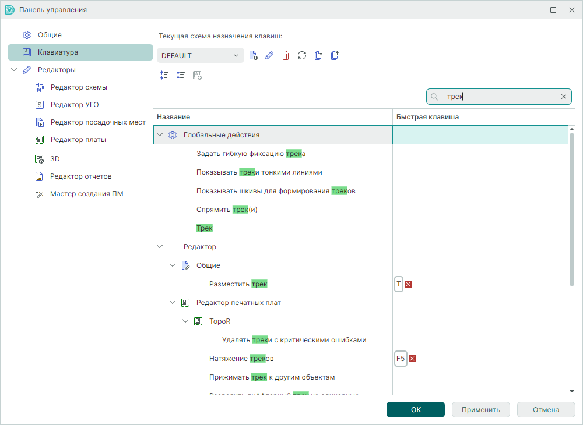This screenshot has width=583, height=425.
Task: Collapse the Глобальные действия group
Action: (160, 135)
